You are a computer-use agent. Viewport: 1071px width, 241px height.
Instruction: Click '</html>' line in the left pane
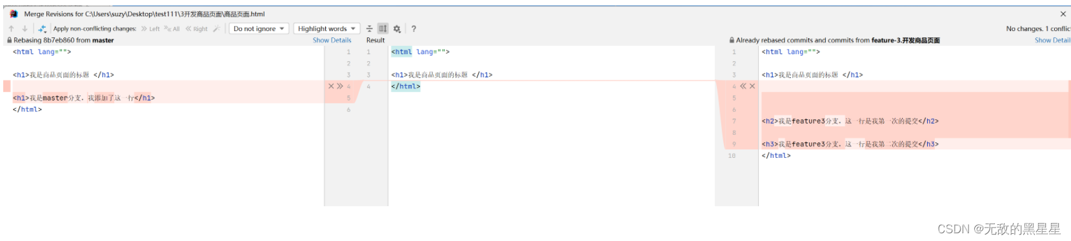coord(27,110)
